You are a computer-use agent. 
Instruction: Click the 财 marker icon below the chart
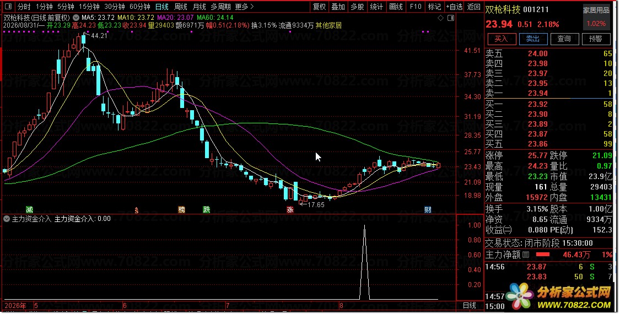click(428, 209)
